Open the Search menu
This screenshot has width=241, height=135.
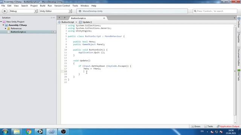(x=24, y=6)
